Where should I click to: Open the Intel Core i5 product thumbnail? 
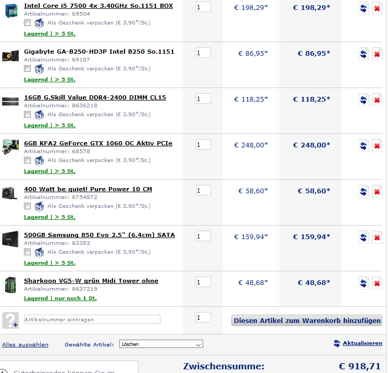[x=11, y=10]
